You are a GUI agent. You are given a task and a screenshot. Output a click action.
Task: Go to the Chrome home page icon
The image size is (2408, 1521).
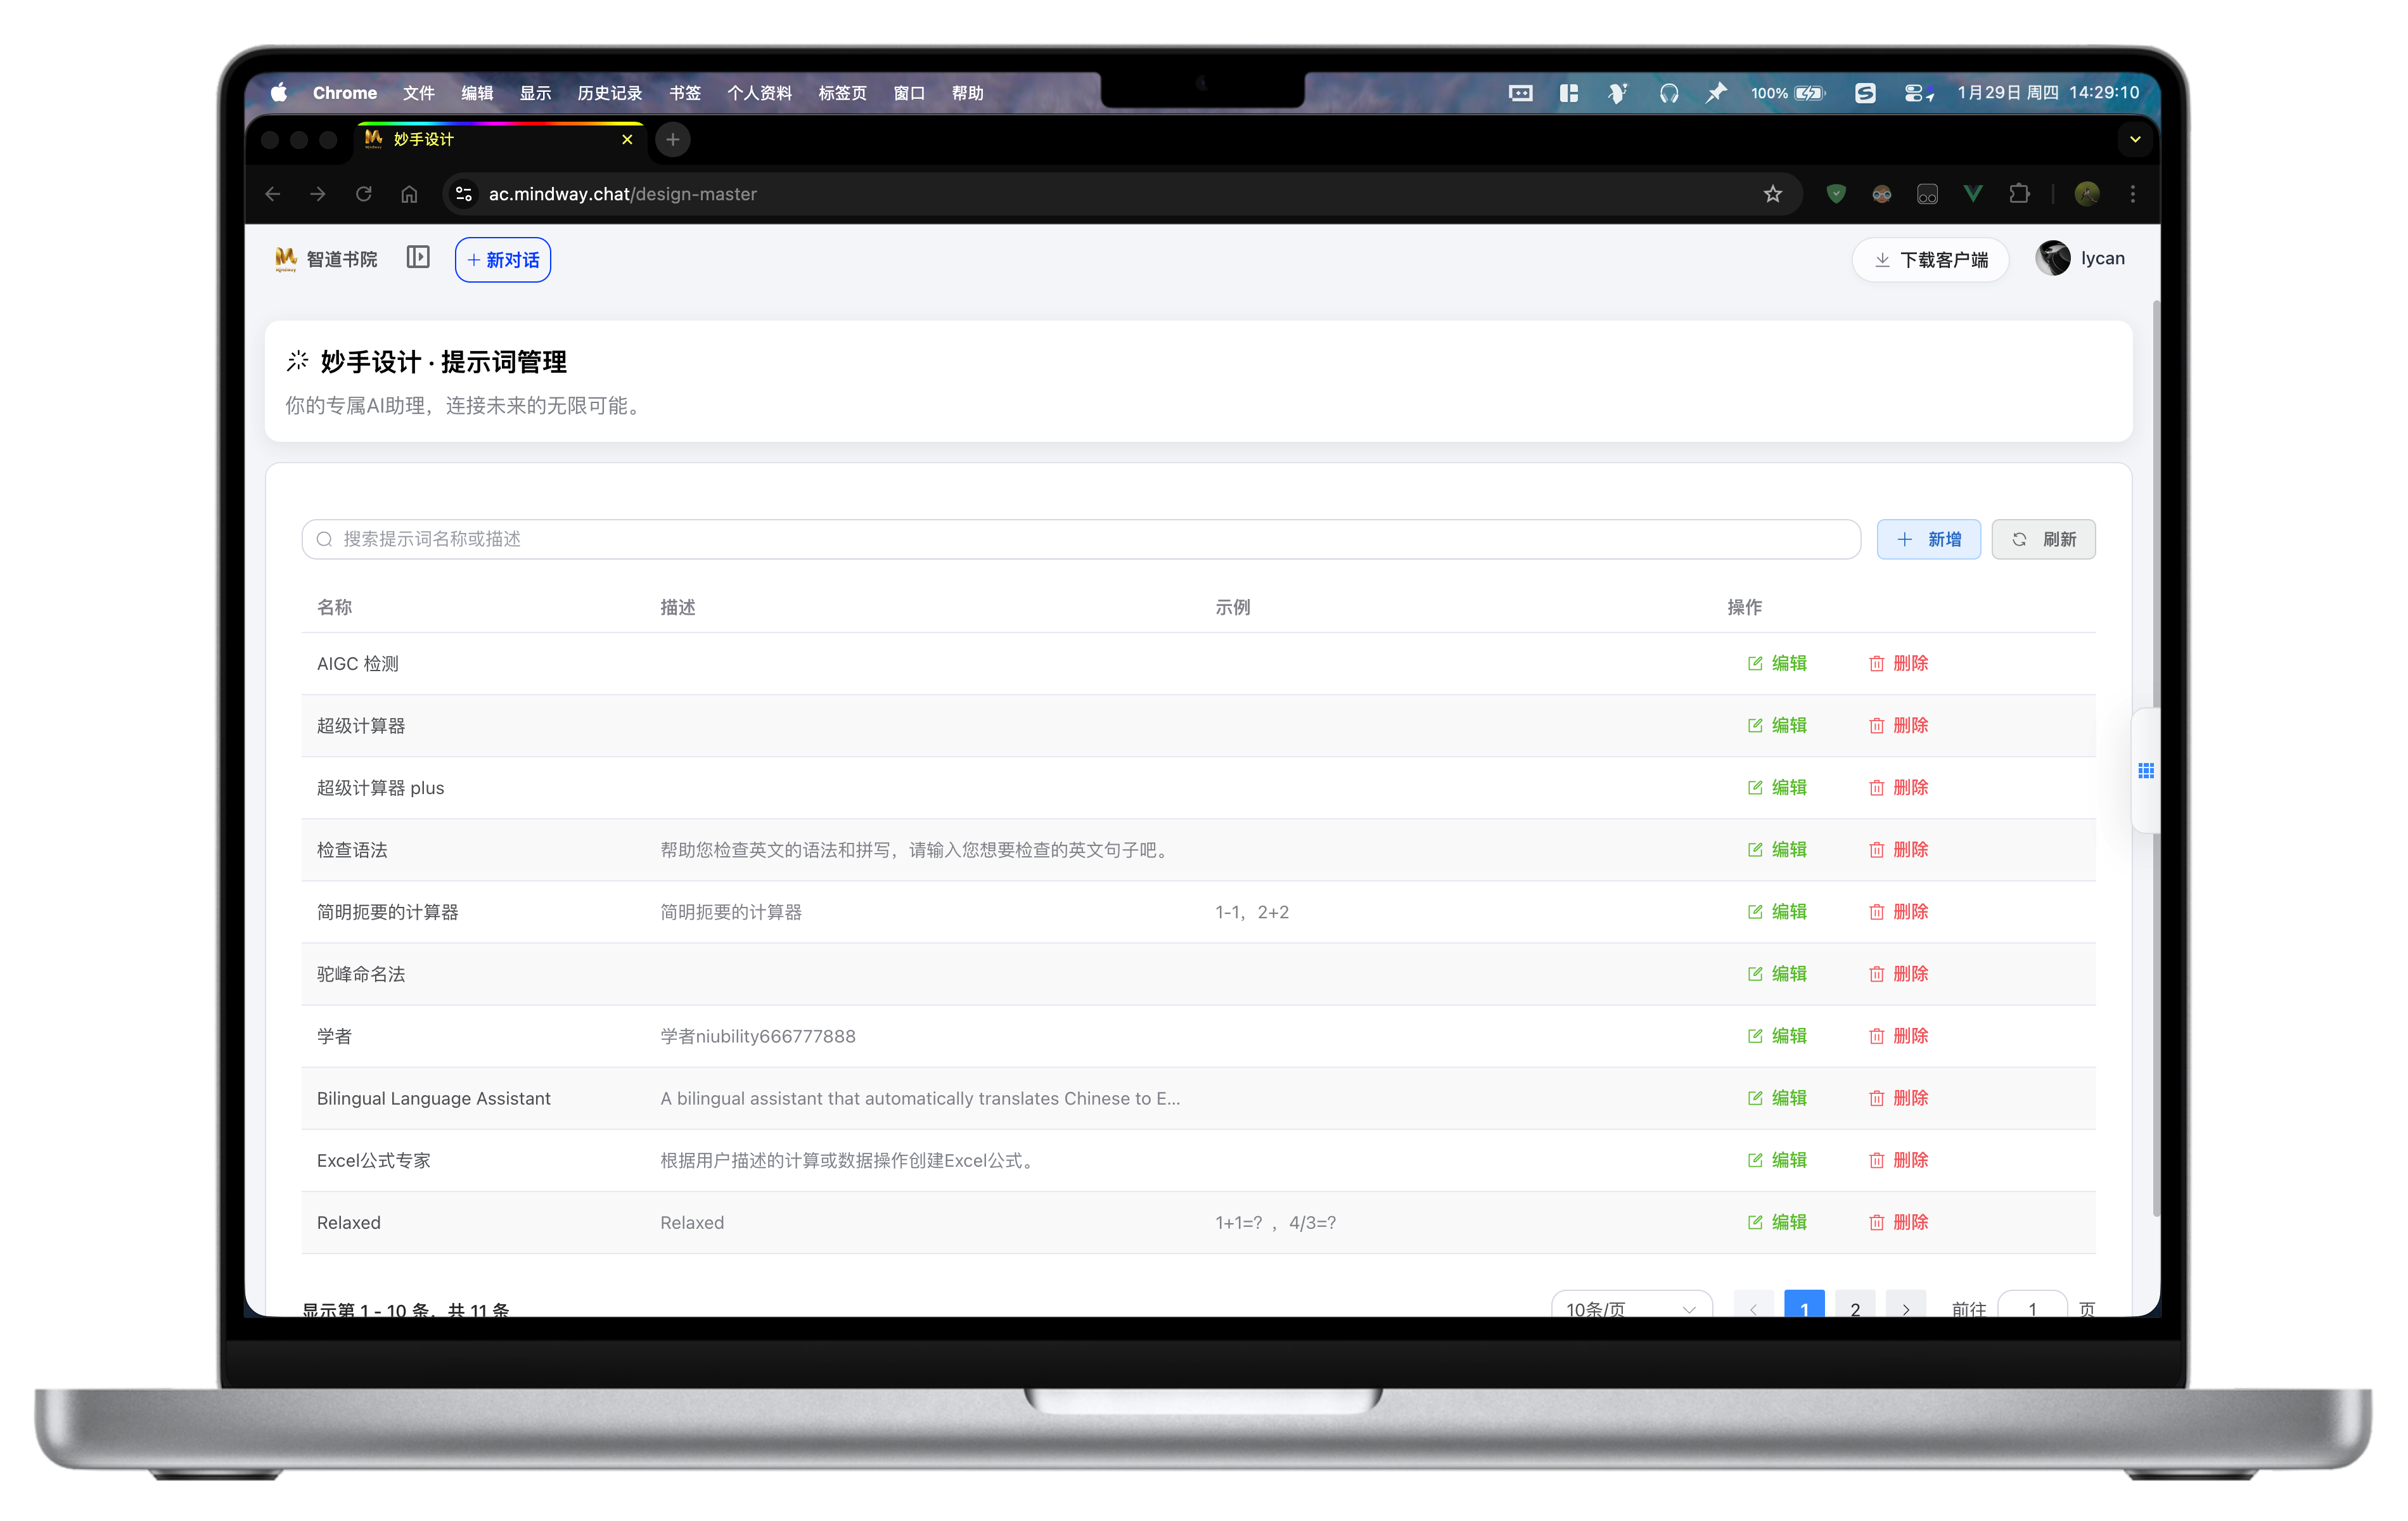pos(409,194)
